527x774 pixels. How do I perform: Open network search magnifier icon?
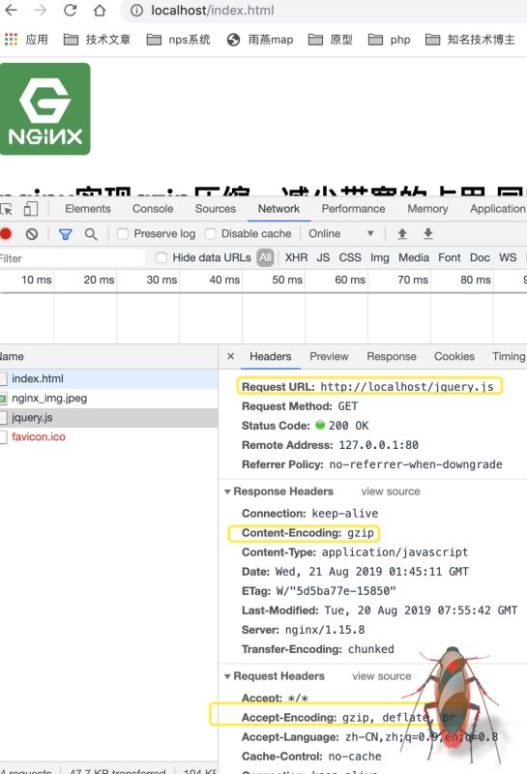[91, 234]
